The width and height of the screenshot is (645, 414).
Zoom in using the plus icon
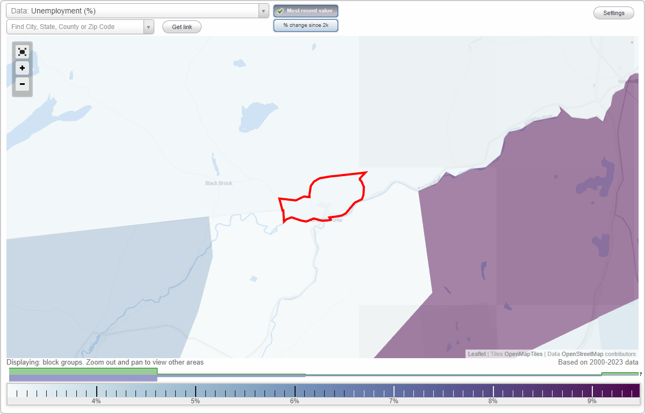[x=22, y=68]
